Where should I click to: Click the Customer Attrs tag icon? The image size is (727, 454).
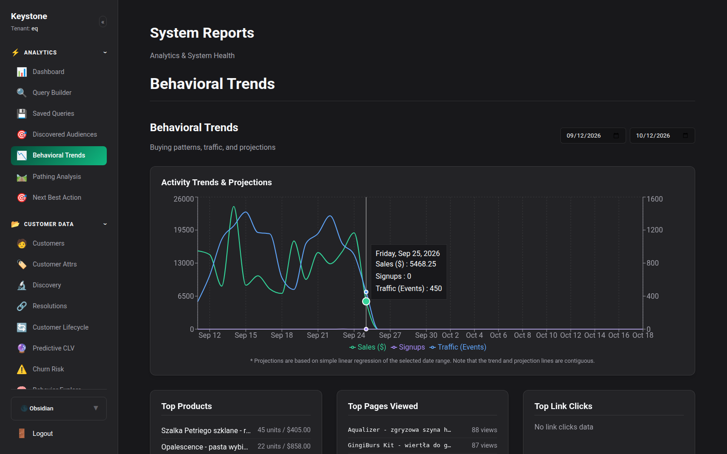(22, 264)
